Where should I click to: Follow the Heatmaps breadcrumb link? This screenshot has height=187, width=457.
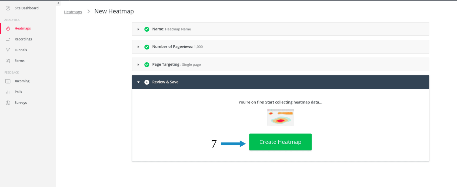tap(73, 12)
